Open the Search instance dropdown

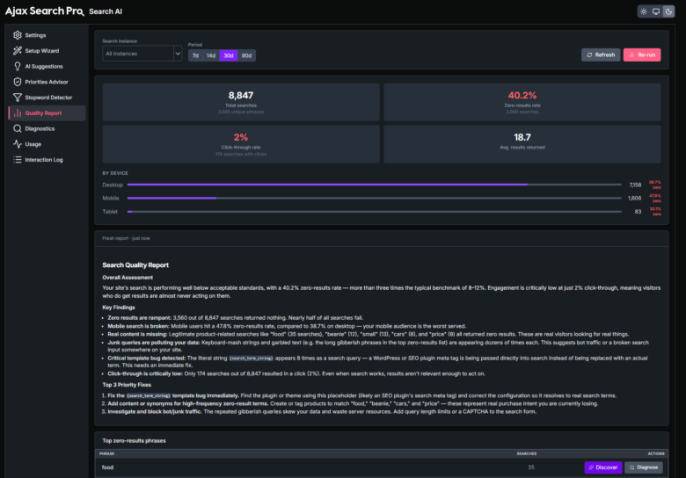(142, 54)
